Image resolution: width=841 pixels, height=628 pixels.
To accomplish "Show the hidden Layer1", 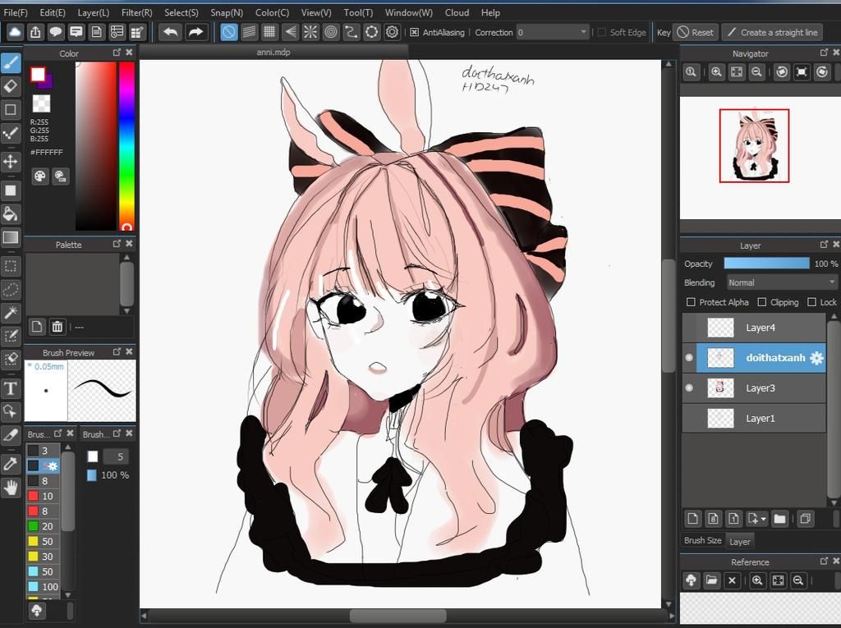I will (x=689, y=419).
